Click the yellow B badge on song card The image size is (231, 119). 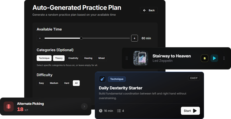click(x=204, y=58)
